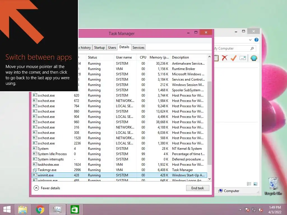287x215 pixels.
Task: Select the System interrupts row
Action: coord(119,159)
